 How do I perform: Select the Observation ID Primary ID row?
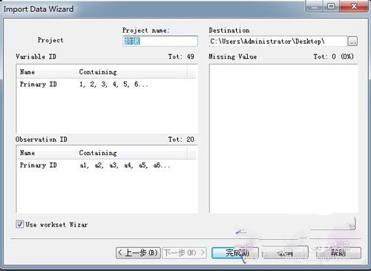tap(106, 165)
